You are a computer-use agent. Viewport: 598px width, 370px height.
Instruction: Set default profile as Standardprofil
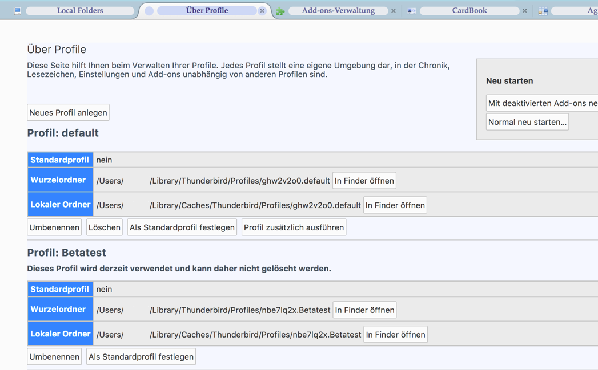(182, 227)
